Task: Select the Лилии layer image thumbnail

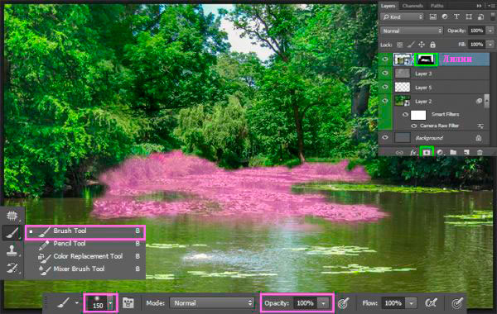Action: pyautogui.click(x=403, y=59)
